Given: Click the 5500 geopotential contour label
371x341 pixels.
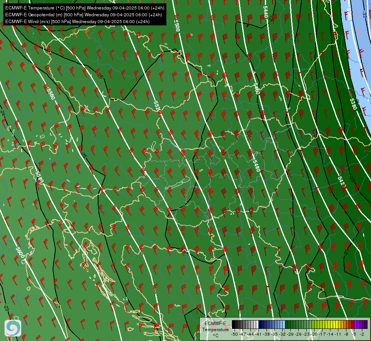Looking at the screenshot, I should pyautogui.click(x=177, y=25).
